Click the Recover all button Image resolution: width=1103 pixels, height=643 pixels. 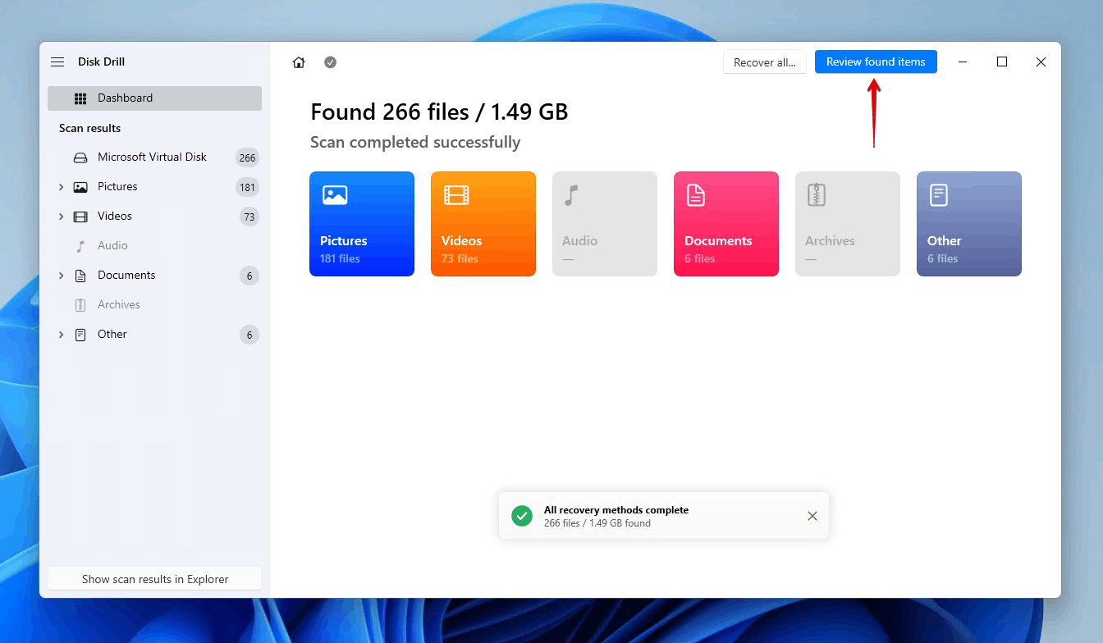[x=765, y=62]
